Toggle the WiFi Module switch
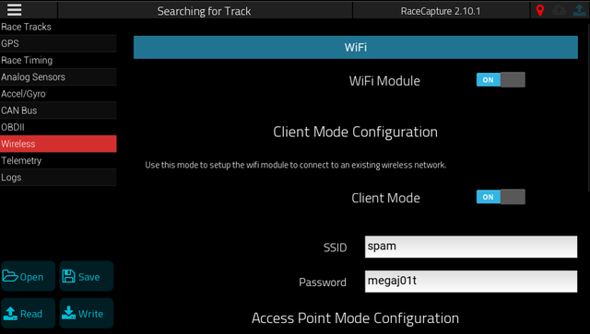Image resolution: width=590 pixels, height=334 pixels. 501,80
